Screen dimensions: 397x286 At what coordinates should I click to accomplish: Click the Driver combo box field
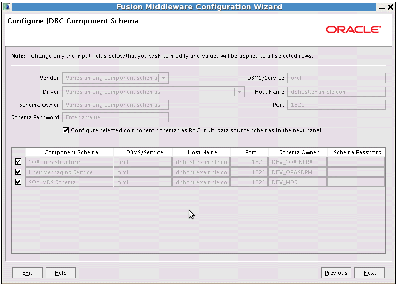pyautogui.click(x=153, y=92)
